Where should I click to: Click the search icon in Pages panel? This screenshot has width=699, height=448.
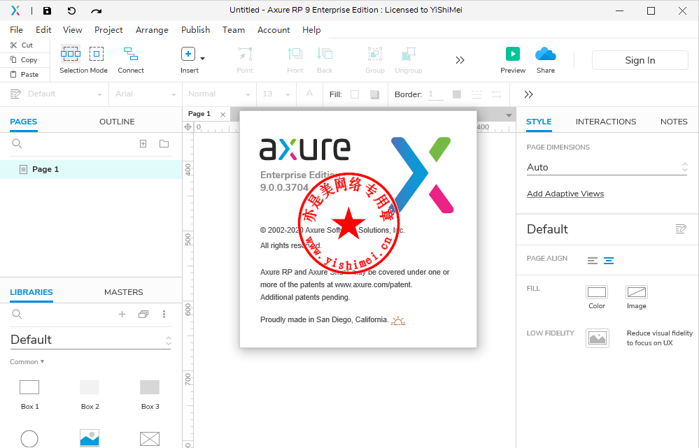point(17,143)
